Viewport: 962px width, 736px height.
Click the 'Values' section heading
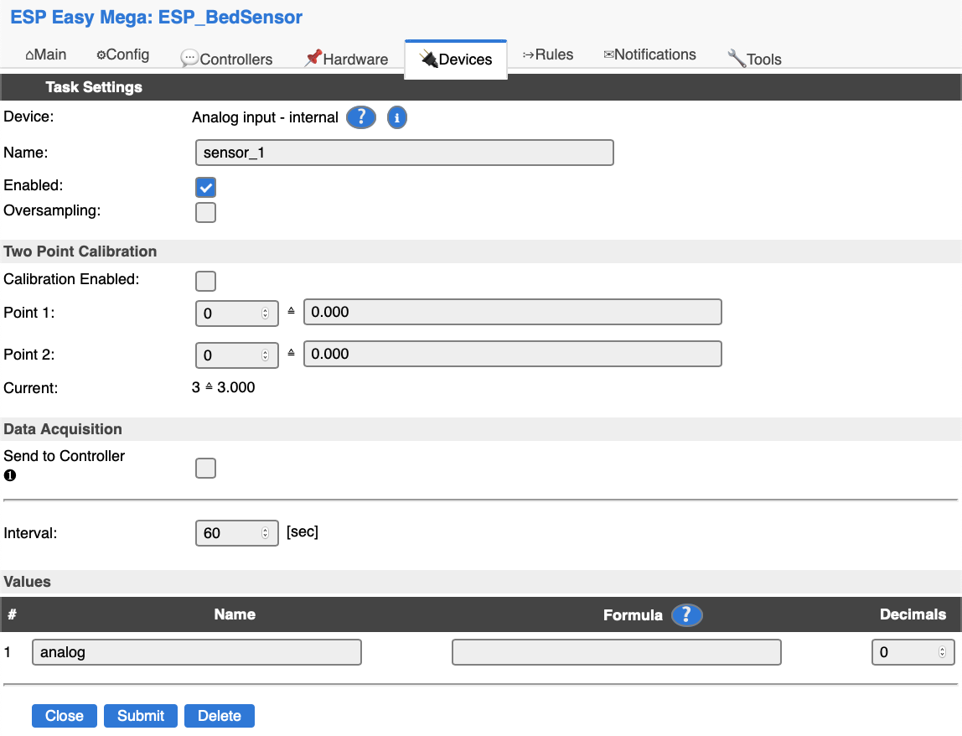coord(27,582)
